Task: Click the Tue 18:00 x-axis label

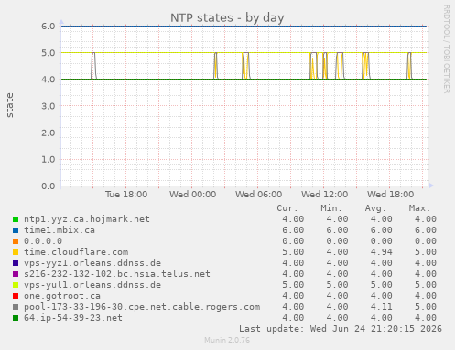Action: click(126, 195)
